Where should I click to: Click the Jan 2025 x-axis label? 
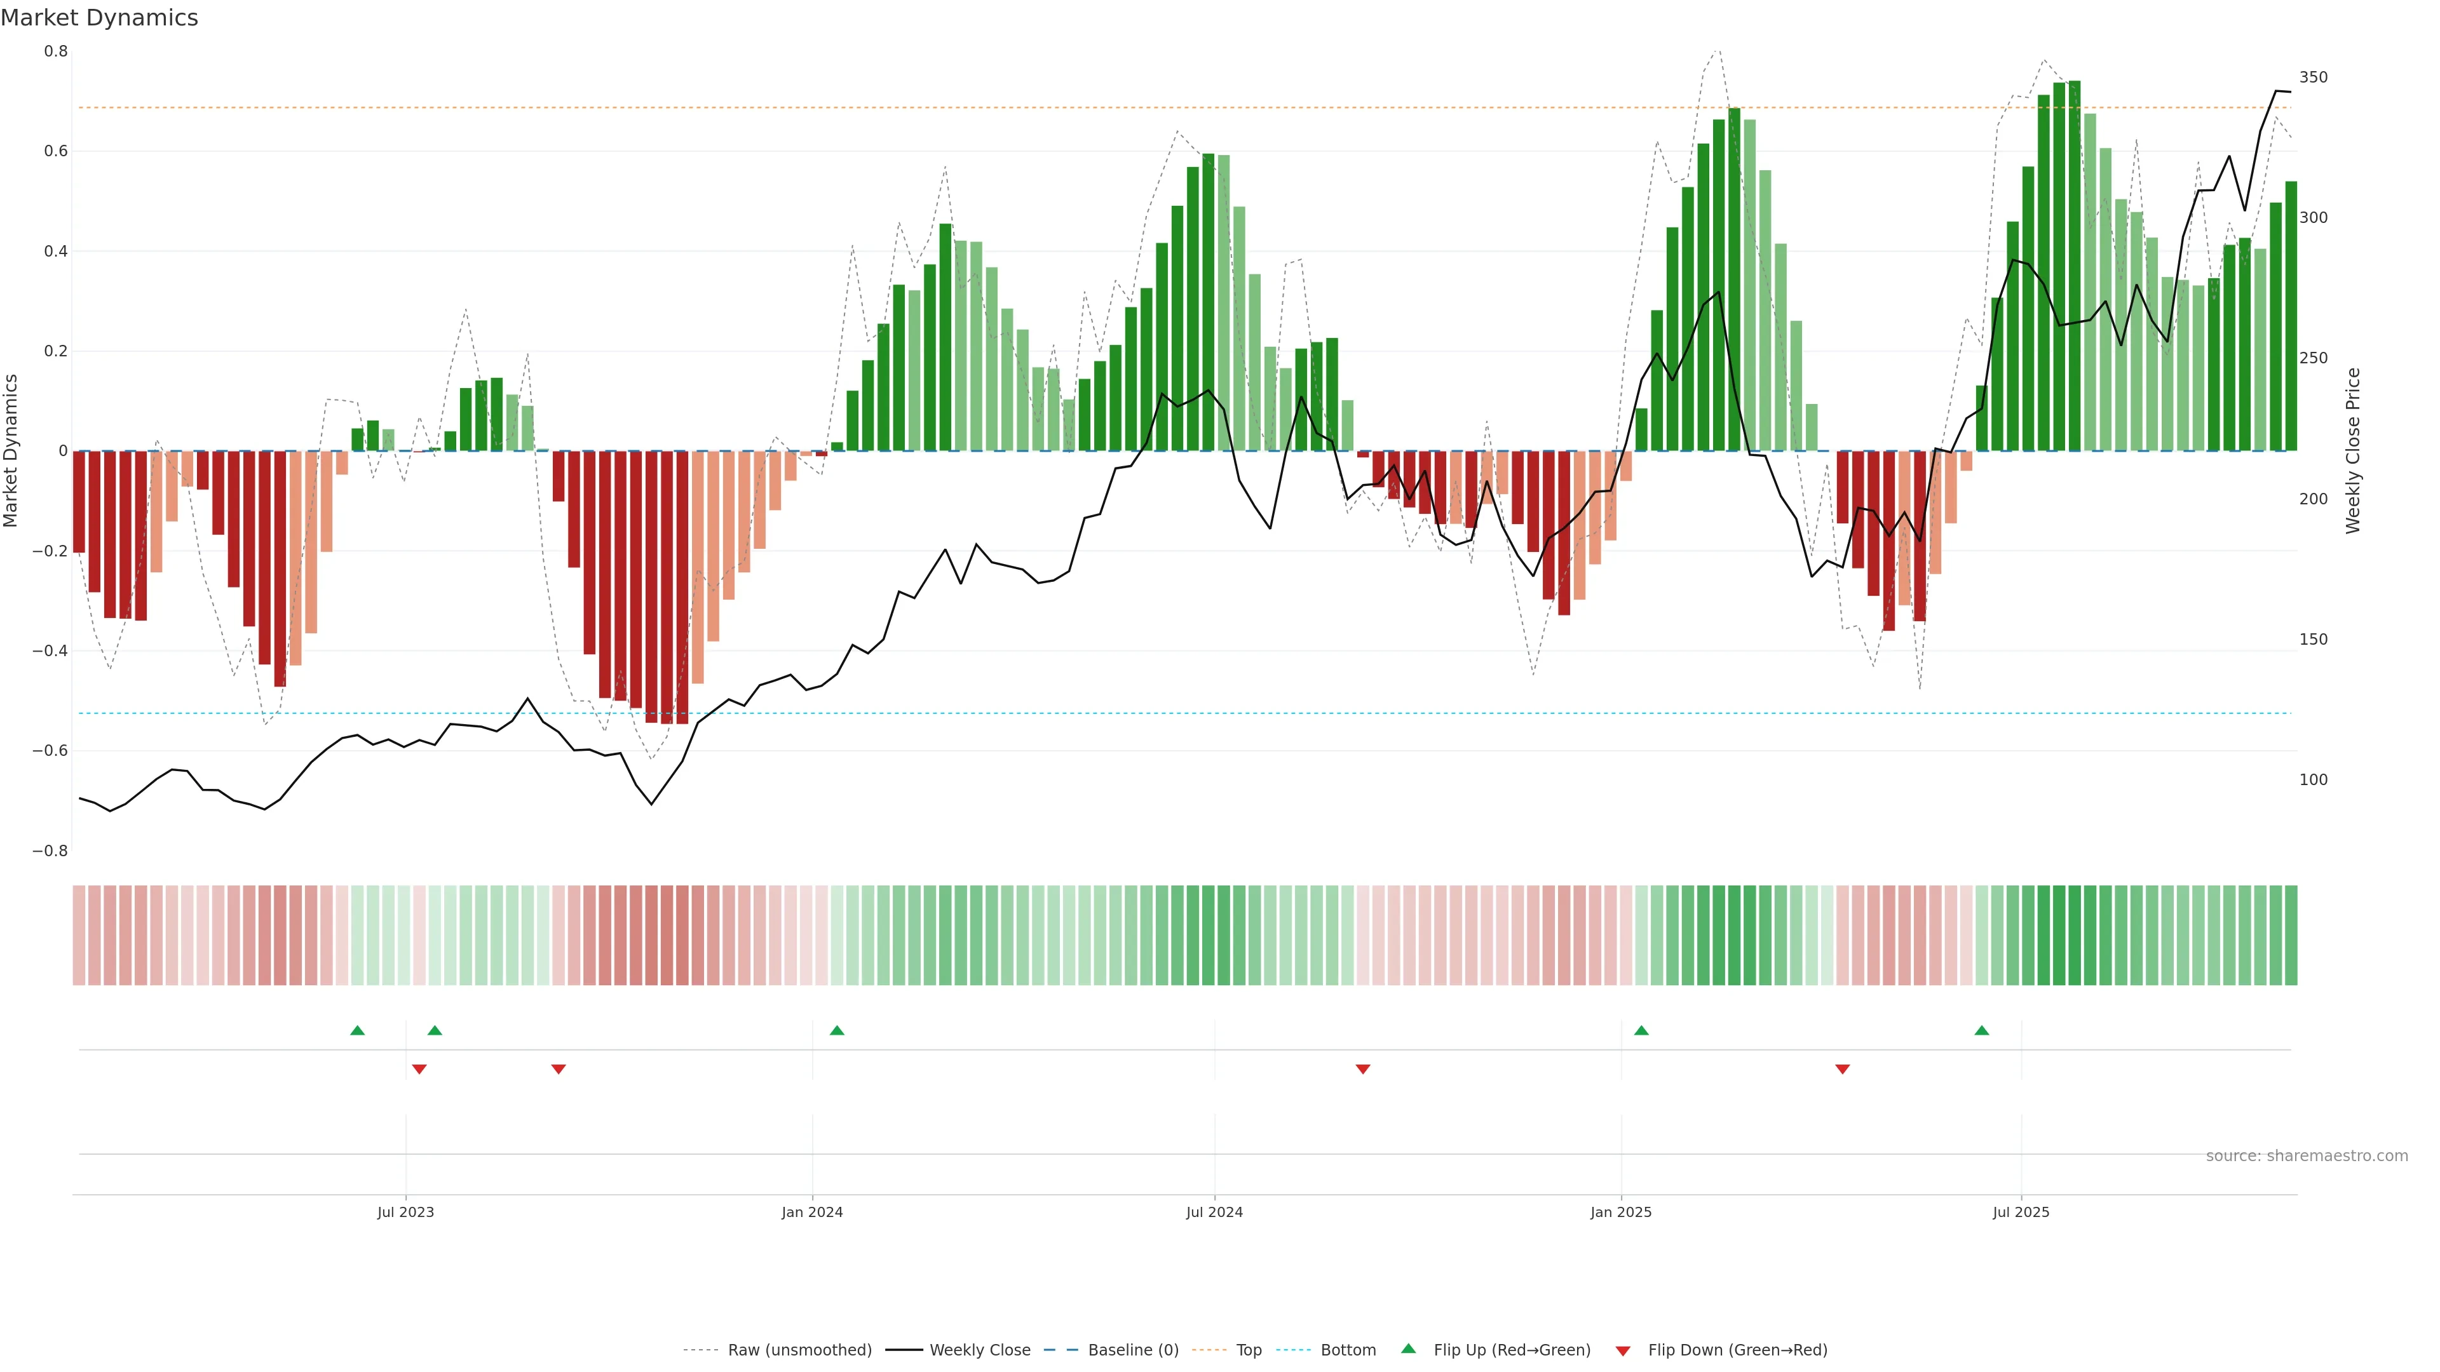(x=1621, y=1212)
